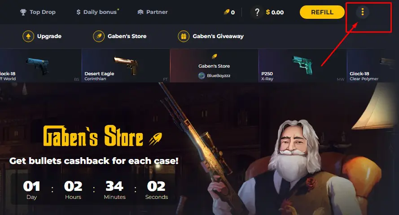Click the Gaben's Giveaway gift icon
Viewport: 399px width, 215px height.
point(184,36)
